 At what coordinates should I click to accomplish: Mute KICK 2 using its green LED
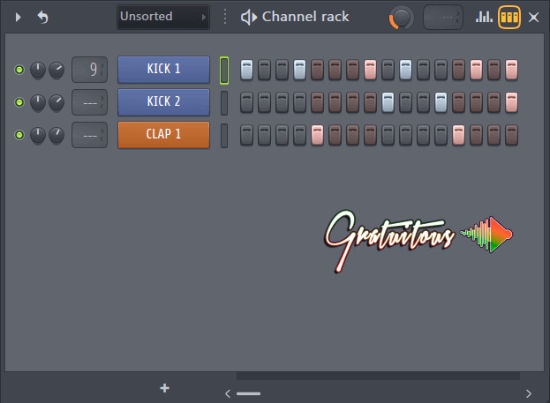click(x=19, y=102)
